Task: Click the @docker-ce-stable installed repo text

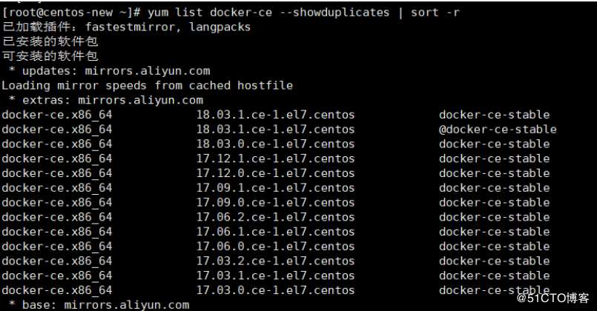Action: (498, 130)
